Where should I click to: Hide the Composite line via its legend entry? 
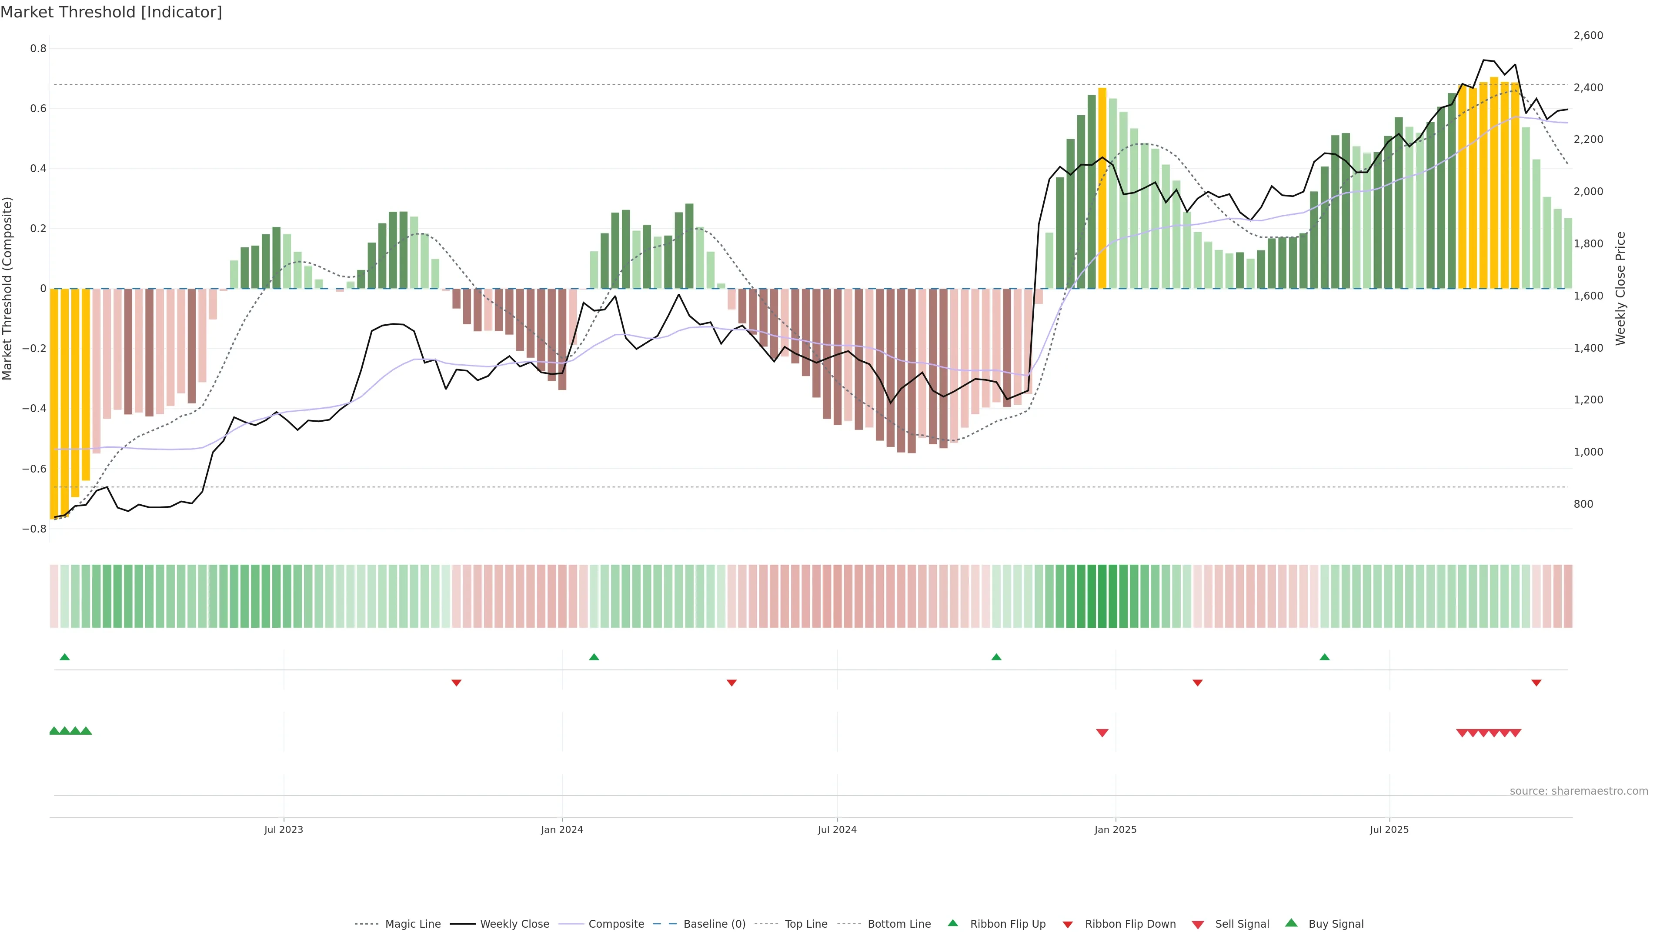(616, 924)
